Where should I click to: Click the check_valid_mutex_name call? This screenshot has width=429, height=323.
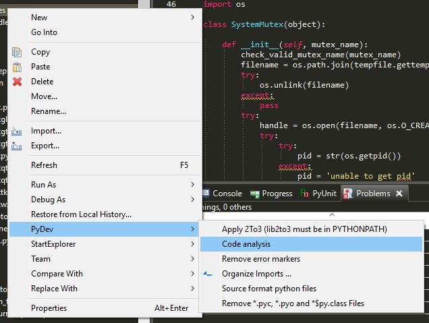[320, 55]
